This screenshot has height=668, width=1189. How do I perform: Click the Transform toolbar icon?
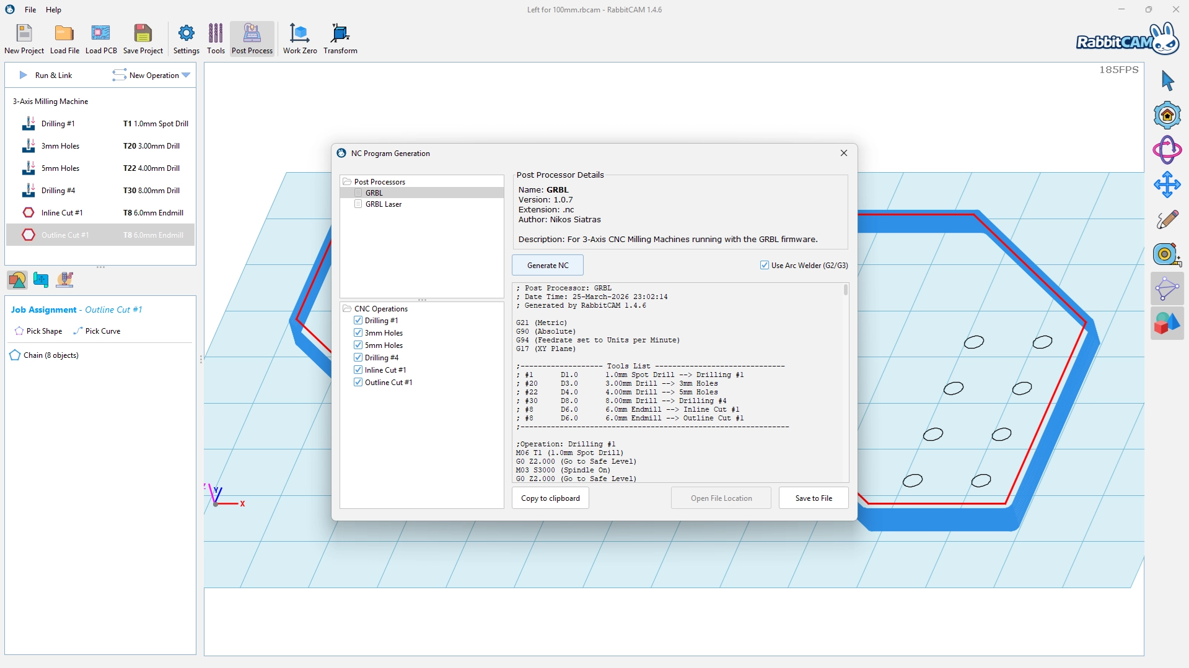[x=340, y=40]
